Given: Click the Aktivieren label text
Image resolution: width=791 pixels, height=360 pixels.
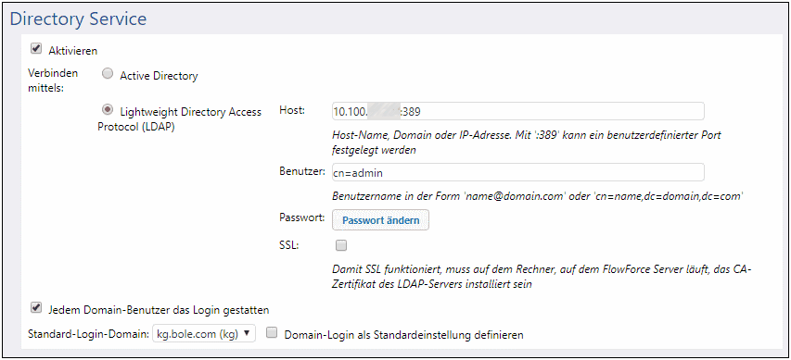Looking at the screenshot, I should [x=72, y=51].
